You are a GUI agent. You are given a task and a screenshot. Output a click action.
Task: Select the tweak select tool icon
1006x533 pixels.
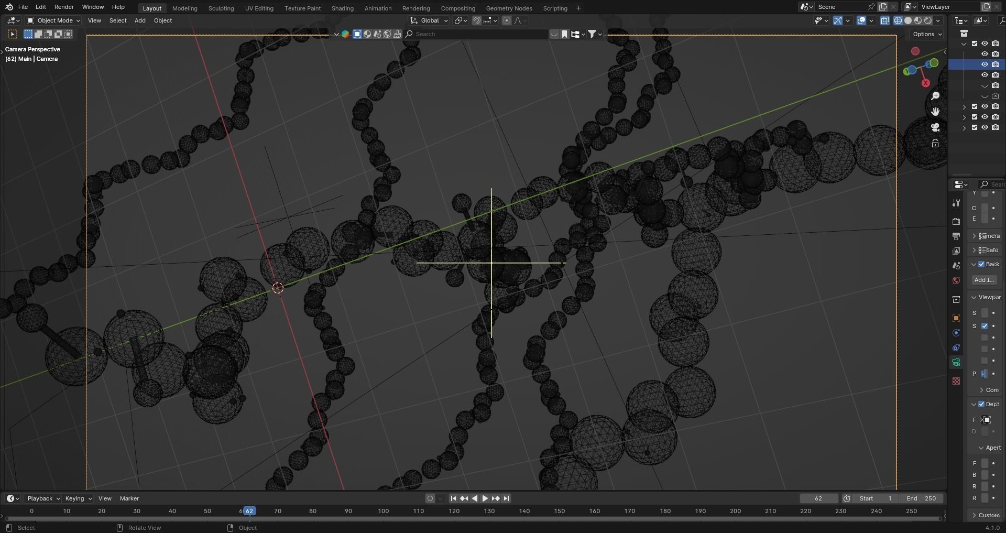tap(13, 34)
